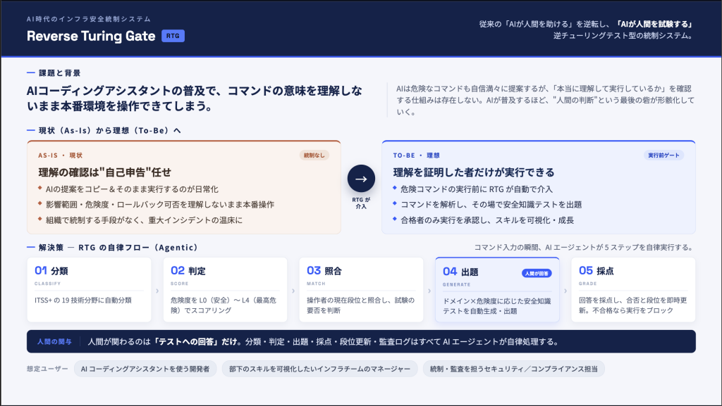
Task: Click the 課題と背景 section heading
Action: pos(59,73)
